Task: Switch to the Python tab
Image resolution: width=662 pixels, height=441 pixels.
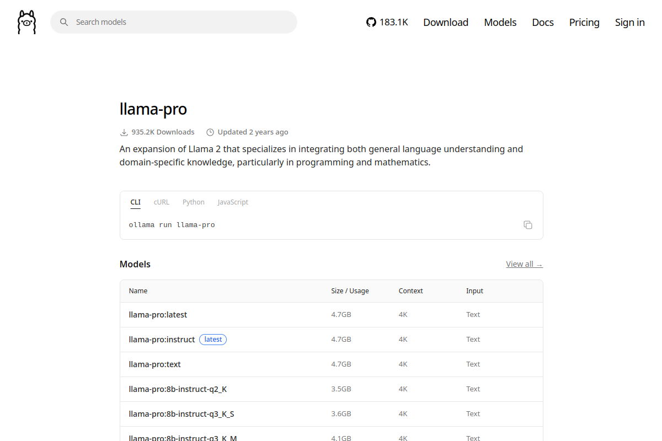Action: [x=194, y=202]
